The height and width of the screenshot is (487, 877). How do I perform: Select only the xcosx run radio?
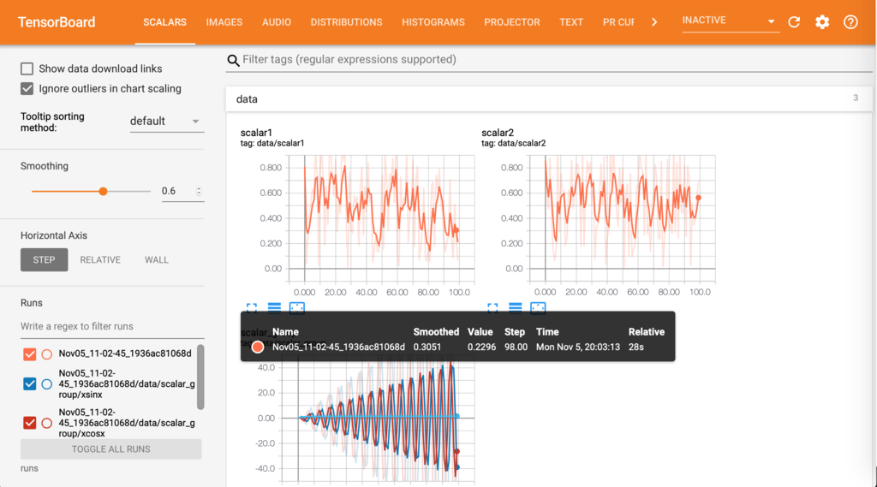(47, 423)
